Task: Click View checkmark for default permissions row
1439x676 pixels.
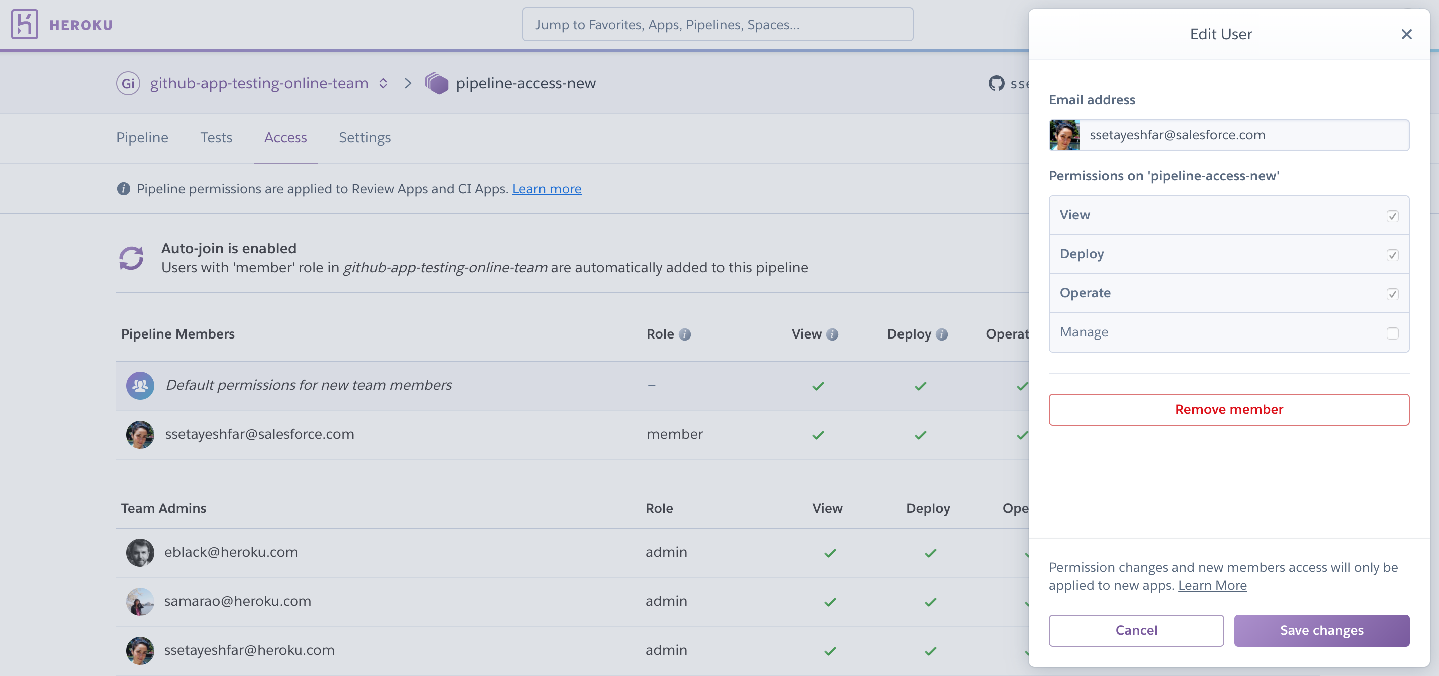Action: [x=818, y=386]
